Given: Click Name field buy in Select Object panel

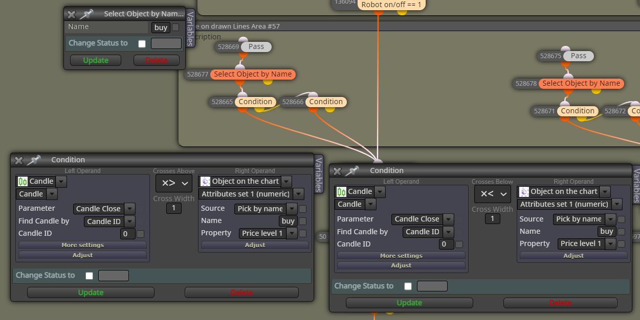Looking at the screenshot, I should coord(161,28).
